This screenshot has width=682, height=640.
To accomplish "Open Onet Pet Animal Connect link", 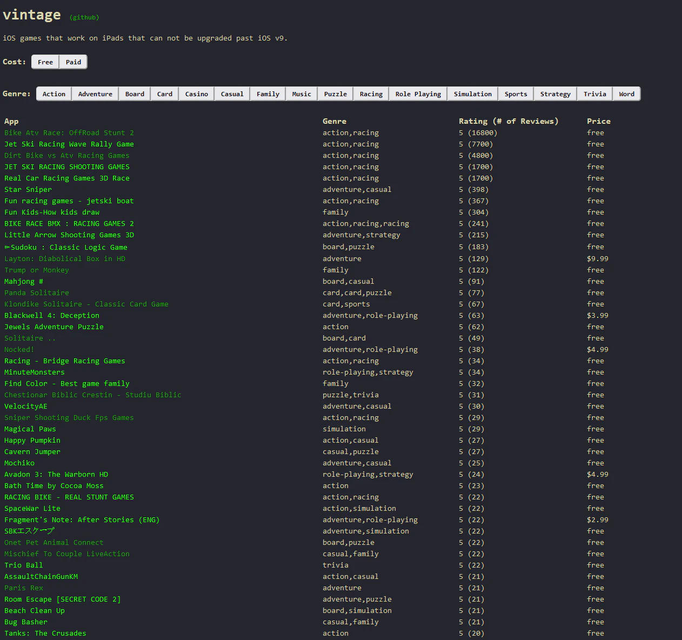I will (x=54, y=543).
